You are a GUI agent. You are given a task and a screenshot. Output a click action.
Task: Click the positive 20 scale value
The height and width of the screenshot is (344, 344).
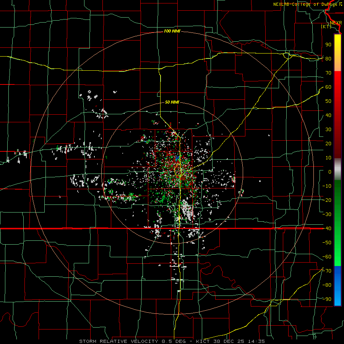[x=328, y=144]
